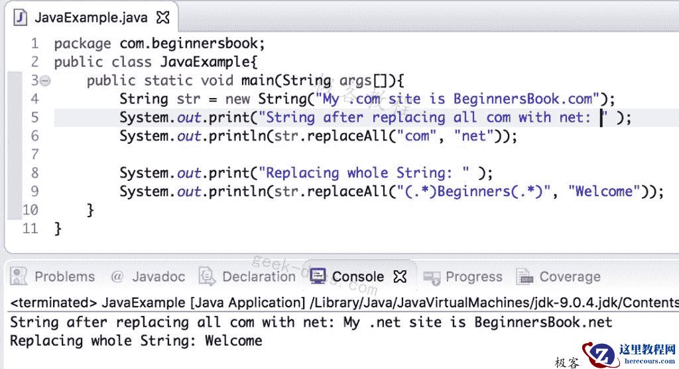Open the Declaration tab
Image resolution: width=679 pixels, height=369 pixels.
[247, 276]
